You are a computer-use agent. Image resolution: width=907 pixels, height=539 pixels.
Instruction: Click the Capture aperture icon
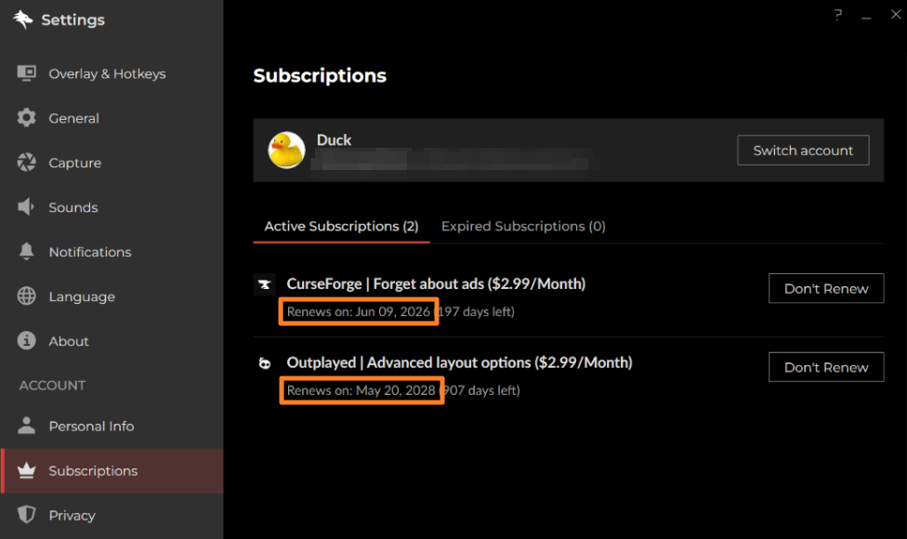(26, 162)
